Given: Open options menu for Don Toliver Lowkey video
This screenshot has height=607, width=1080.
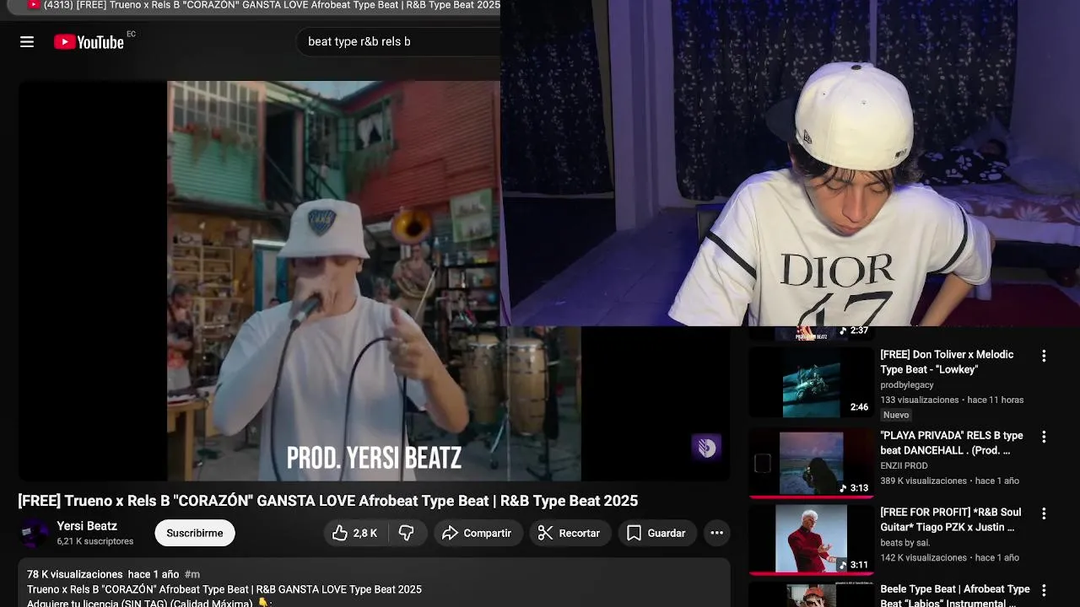Looking at the screenshot, I should pyautogui.click(x=1044, y=356).
